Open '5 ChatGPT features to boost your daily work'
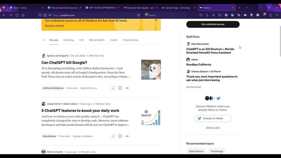 80,111
